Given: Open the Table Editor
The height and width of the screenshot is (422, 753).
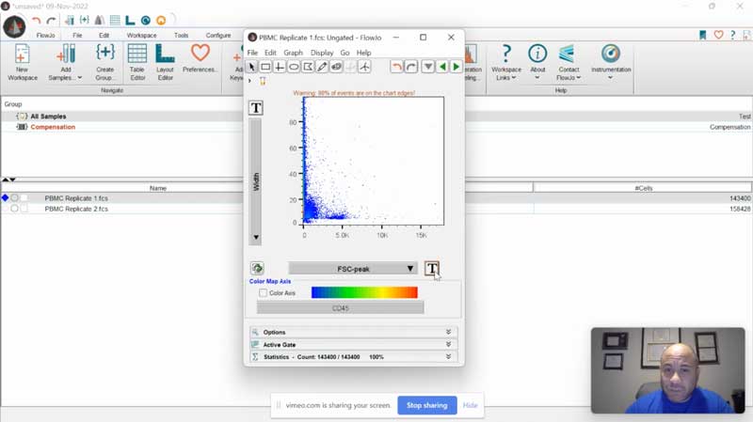Looking at the screenshot, I should [x=137, y=62].
